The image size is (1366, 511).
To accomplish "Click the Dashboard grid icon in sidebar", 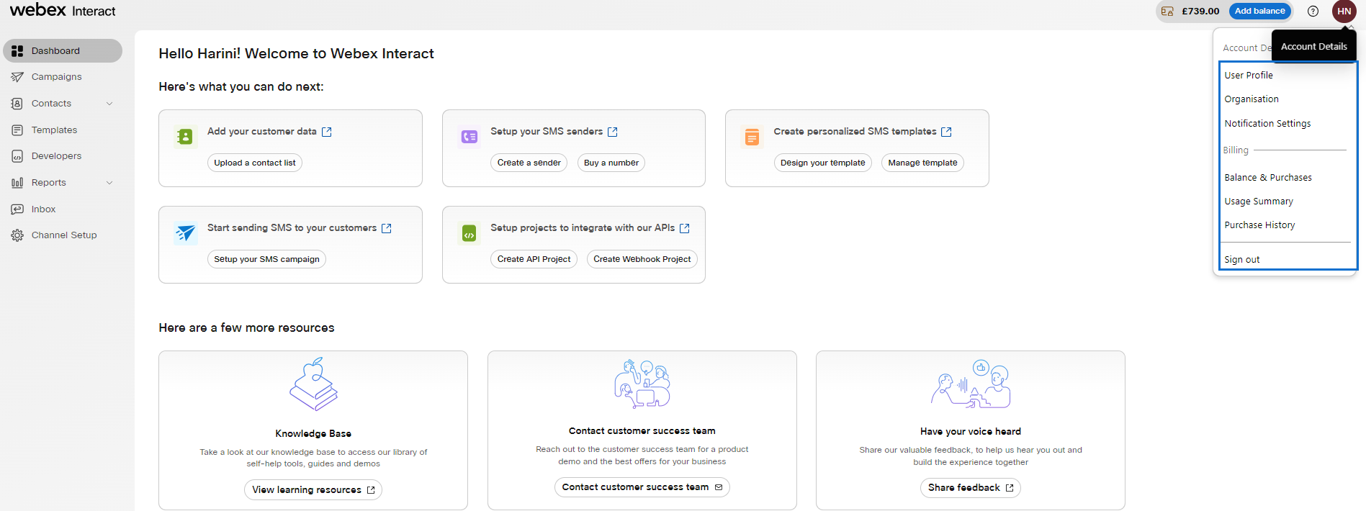I will (17, 51).
